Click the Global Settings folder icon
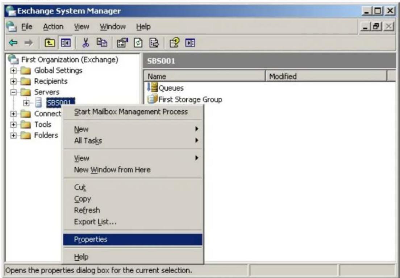Screen dimensions: 400x278 tap(25, 70)
